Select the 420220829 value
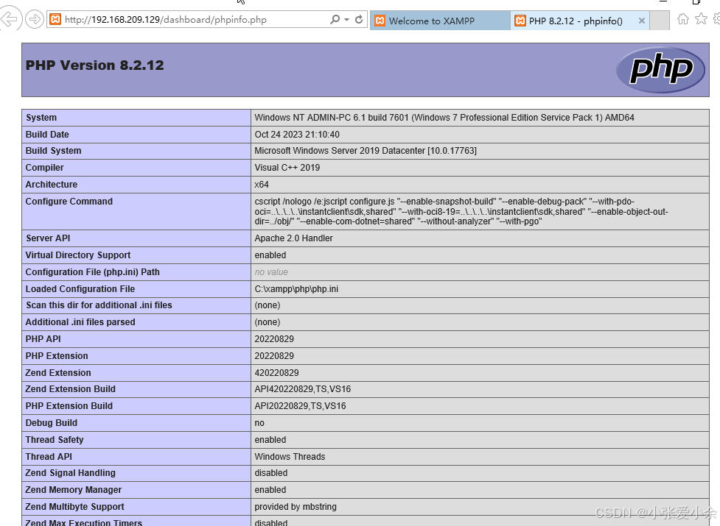Screen dimensions: 720x526 click(276, 372)
